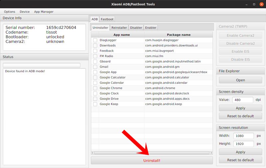266x168 pixels.
Task: Click the status progress bar
Action: (x=42, y=65)
